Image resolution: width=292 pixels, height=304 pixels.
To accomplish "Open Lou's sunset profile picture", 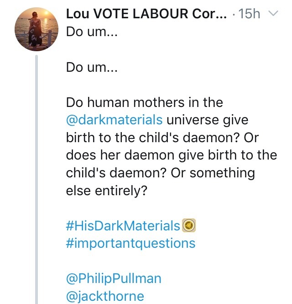I will pos(36,29).
